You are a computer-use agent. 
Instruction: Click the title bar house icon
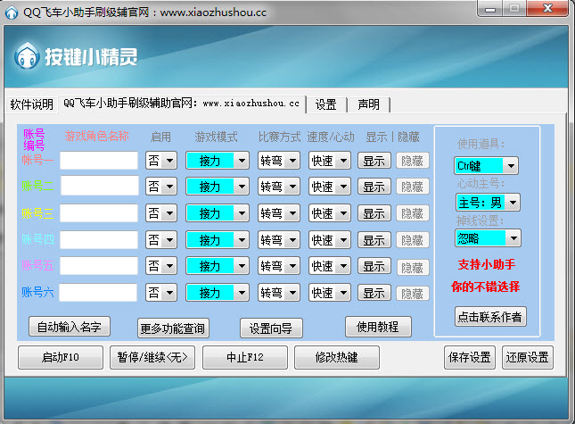[12, 12]
